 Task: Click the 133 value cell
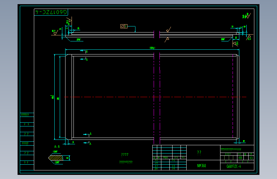(240, 158)
